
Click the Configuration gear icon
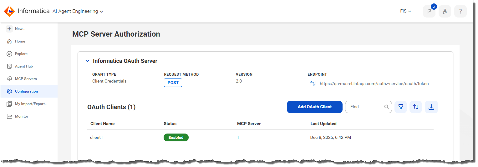click(x=9, y=91)
